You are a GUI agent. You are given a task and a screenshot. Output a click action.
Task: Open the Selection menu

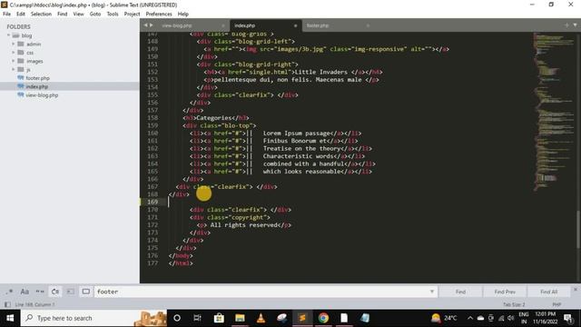tap(41, 14)
